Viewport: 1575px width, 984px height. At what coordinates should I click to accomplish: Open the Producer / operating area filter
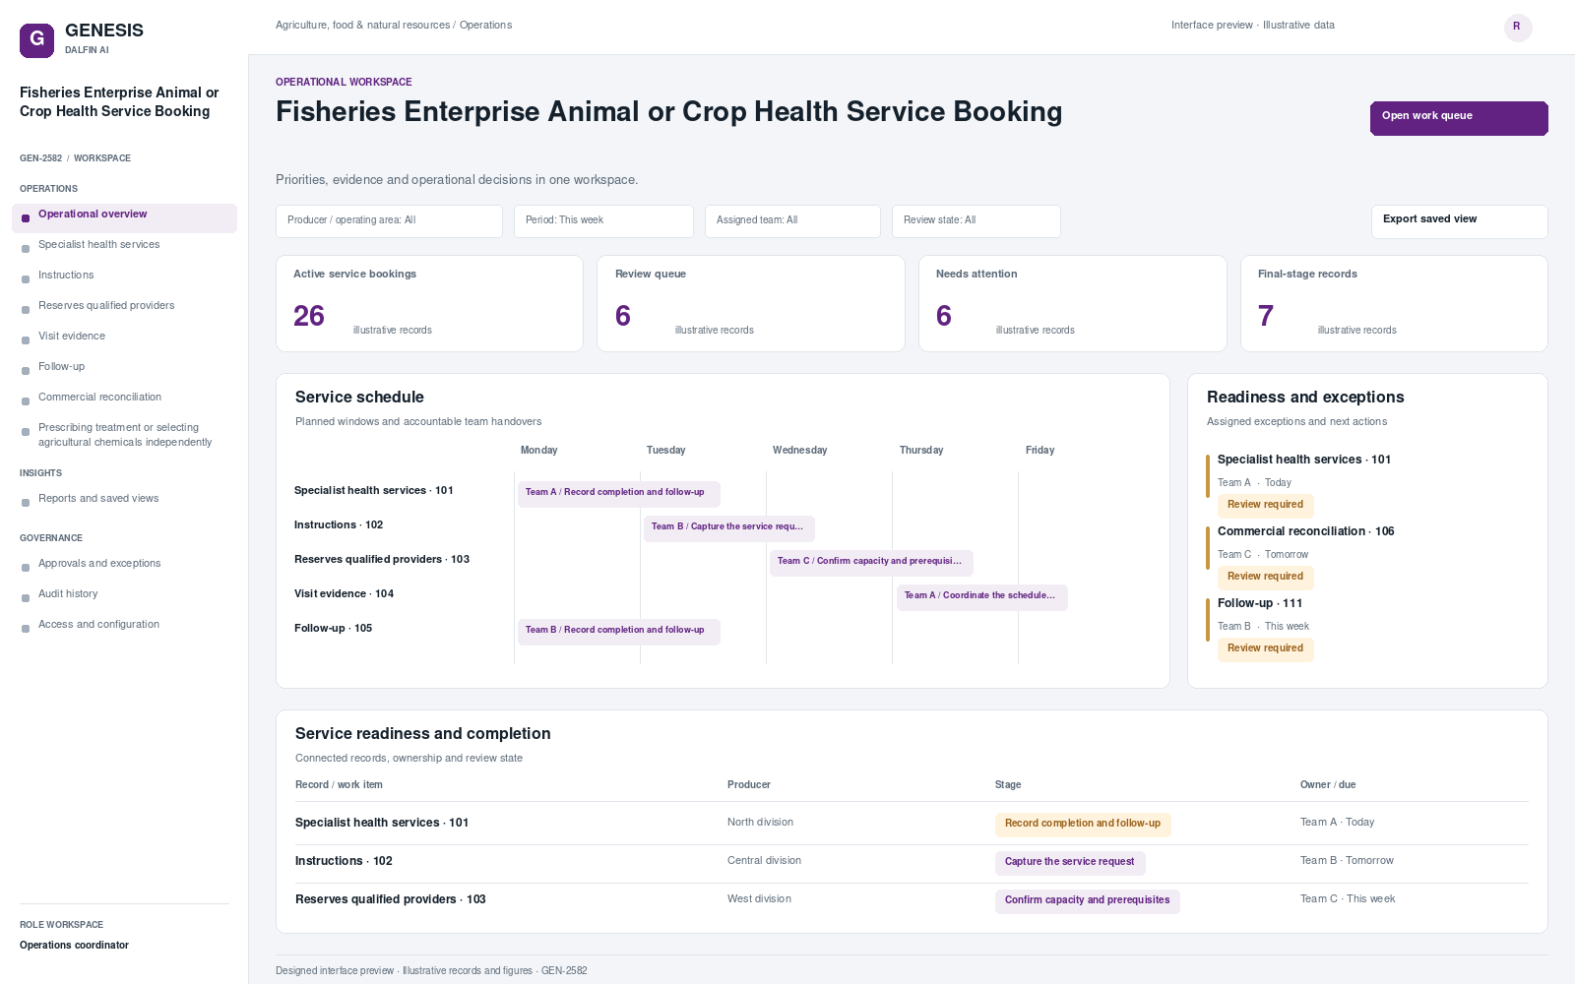[389, 221]
